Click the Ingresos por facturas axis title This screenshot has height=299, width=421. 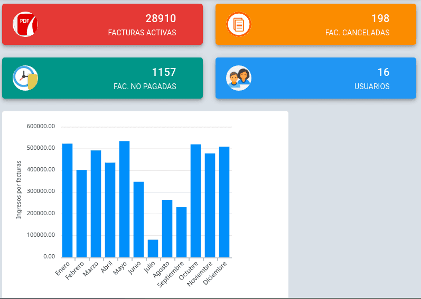(18, 190)
